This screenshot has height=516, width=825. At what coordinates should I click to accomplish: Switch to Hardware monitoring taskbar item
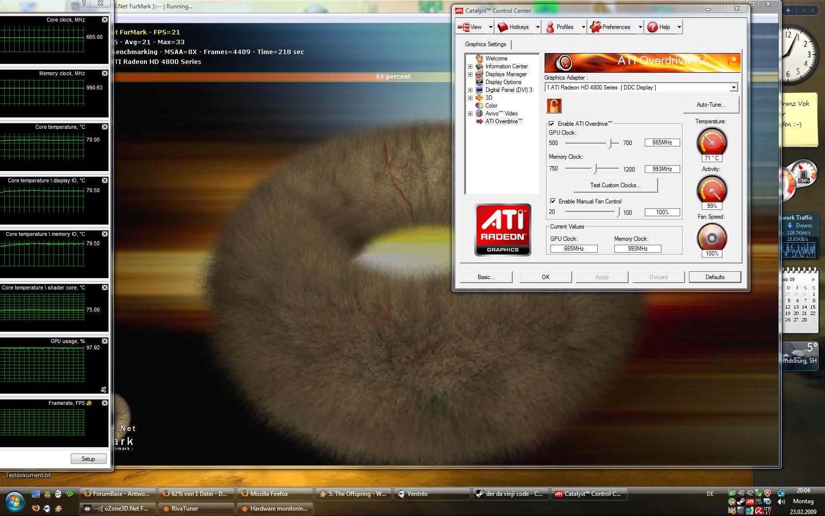click(x=275, y=509)
